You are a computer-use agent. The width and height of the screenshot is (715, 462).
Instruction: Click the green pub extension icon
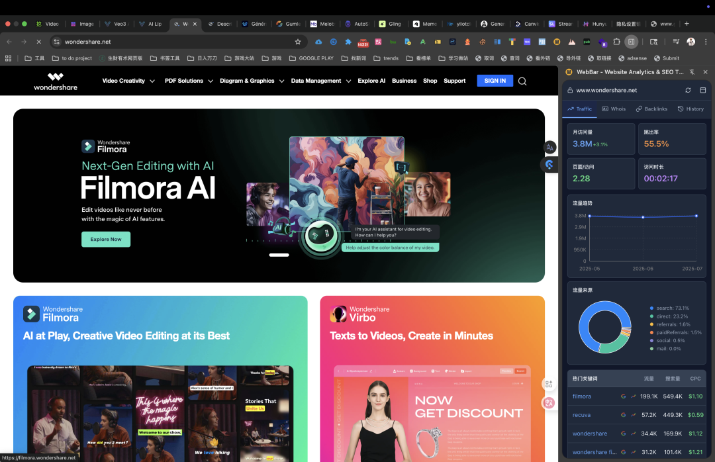587,42
